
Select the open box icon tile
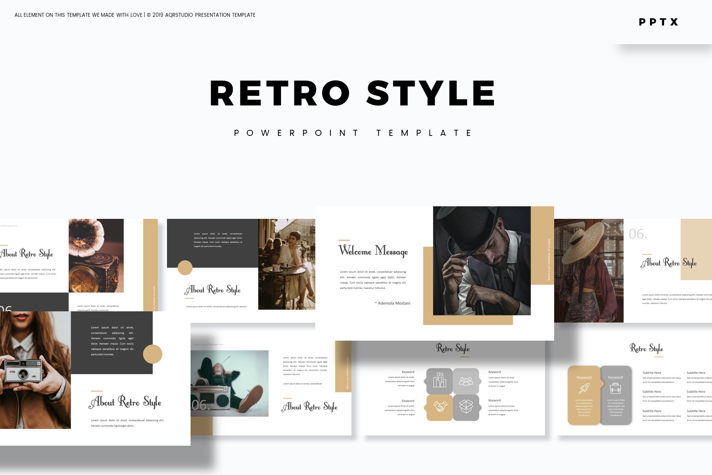466,407
